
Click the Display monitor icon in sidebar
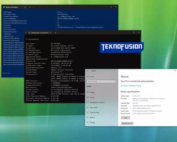coord(88,92)
